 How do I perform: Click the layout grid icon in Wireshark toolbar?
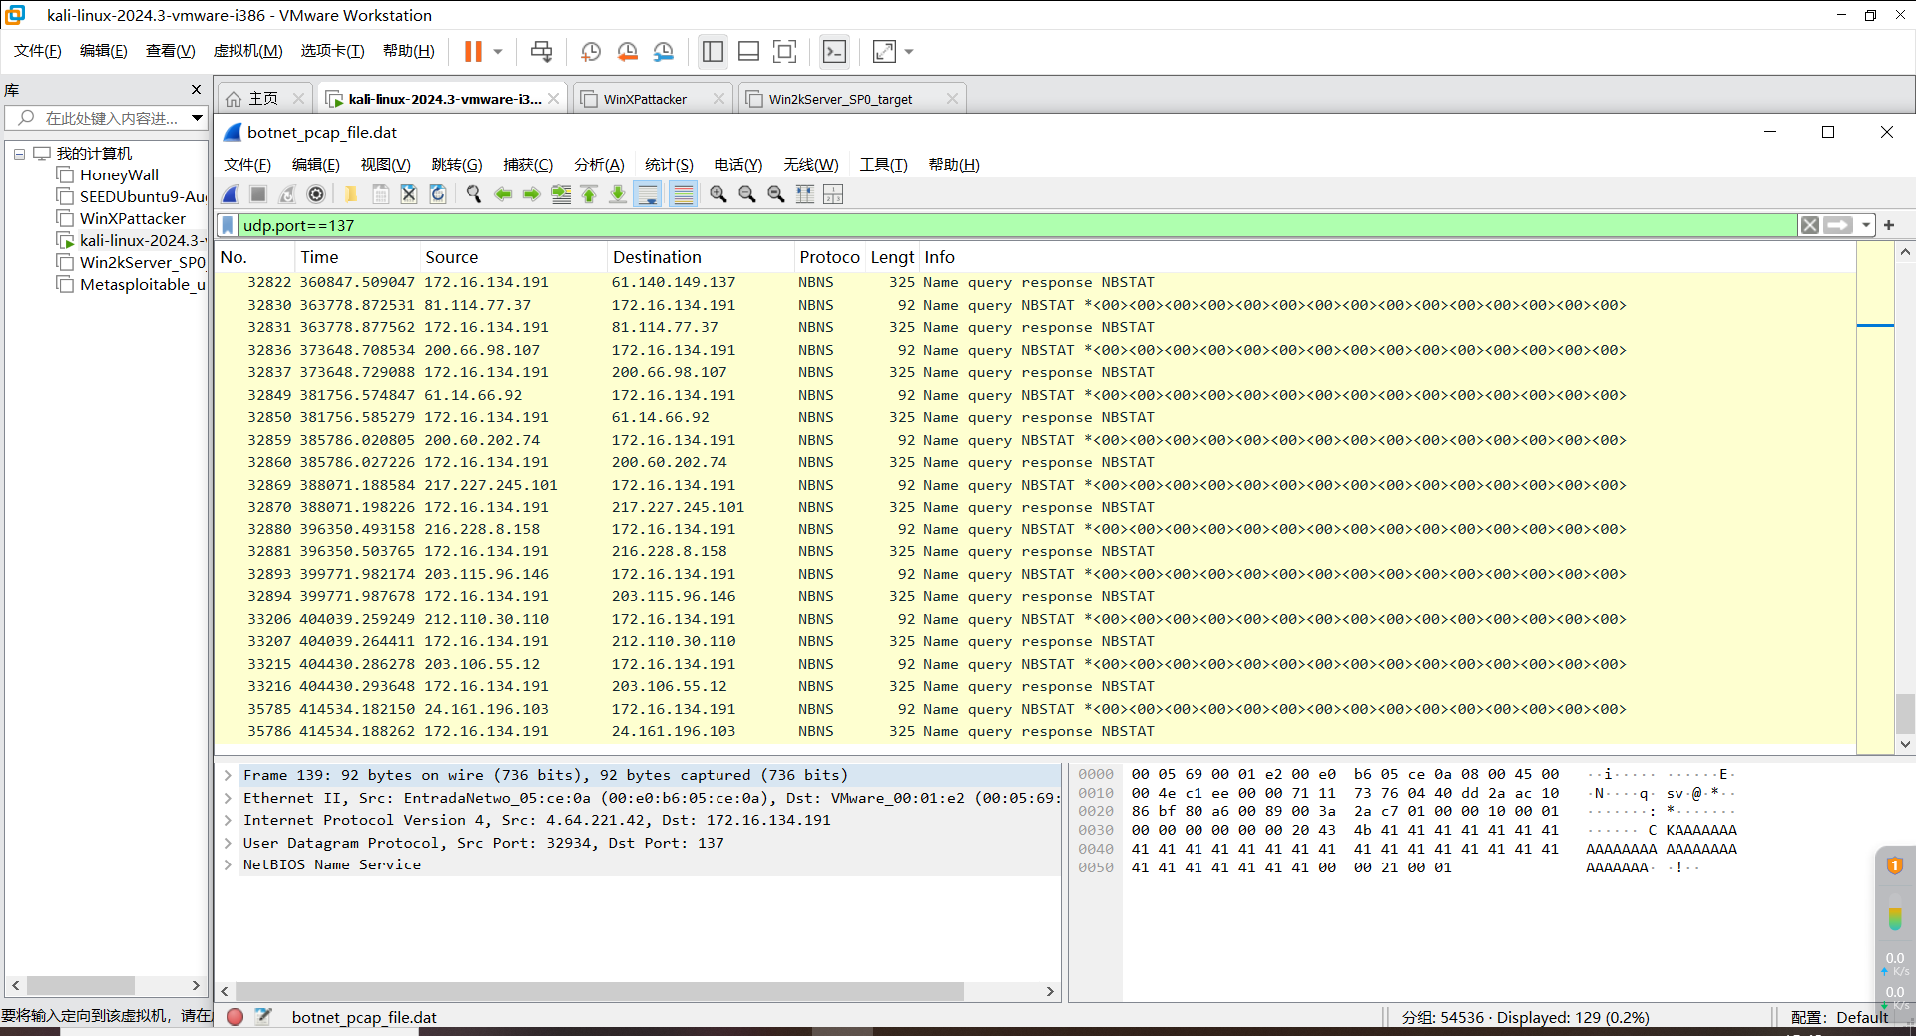pyautogui.click(x=834, y=194)
